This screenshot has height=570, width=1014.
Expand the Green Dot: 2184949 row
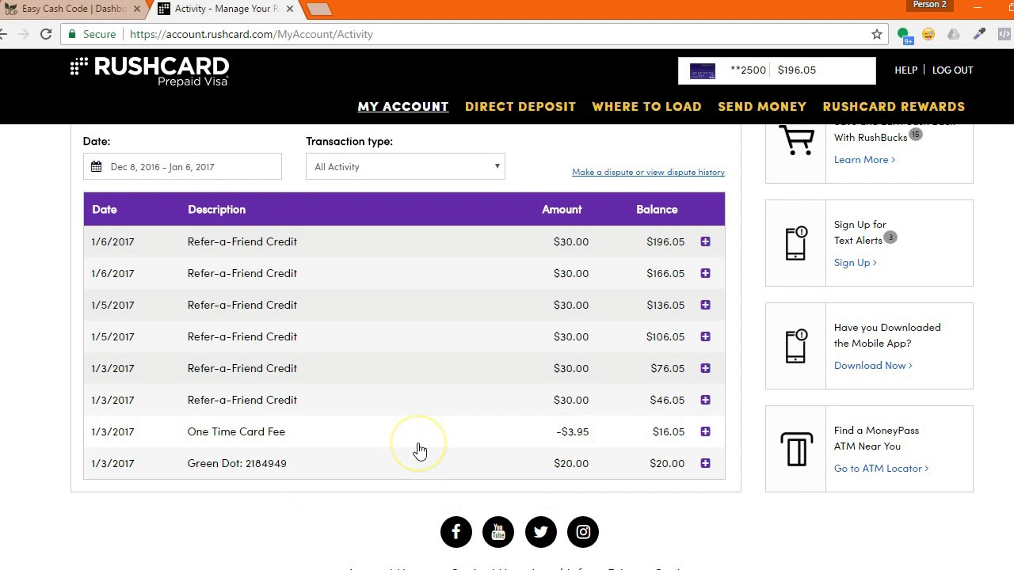pyautogui.click(x=705, y=463)
